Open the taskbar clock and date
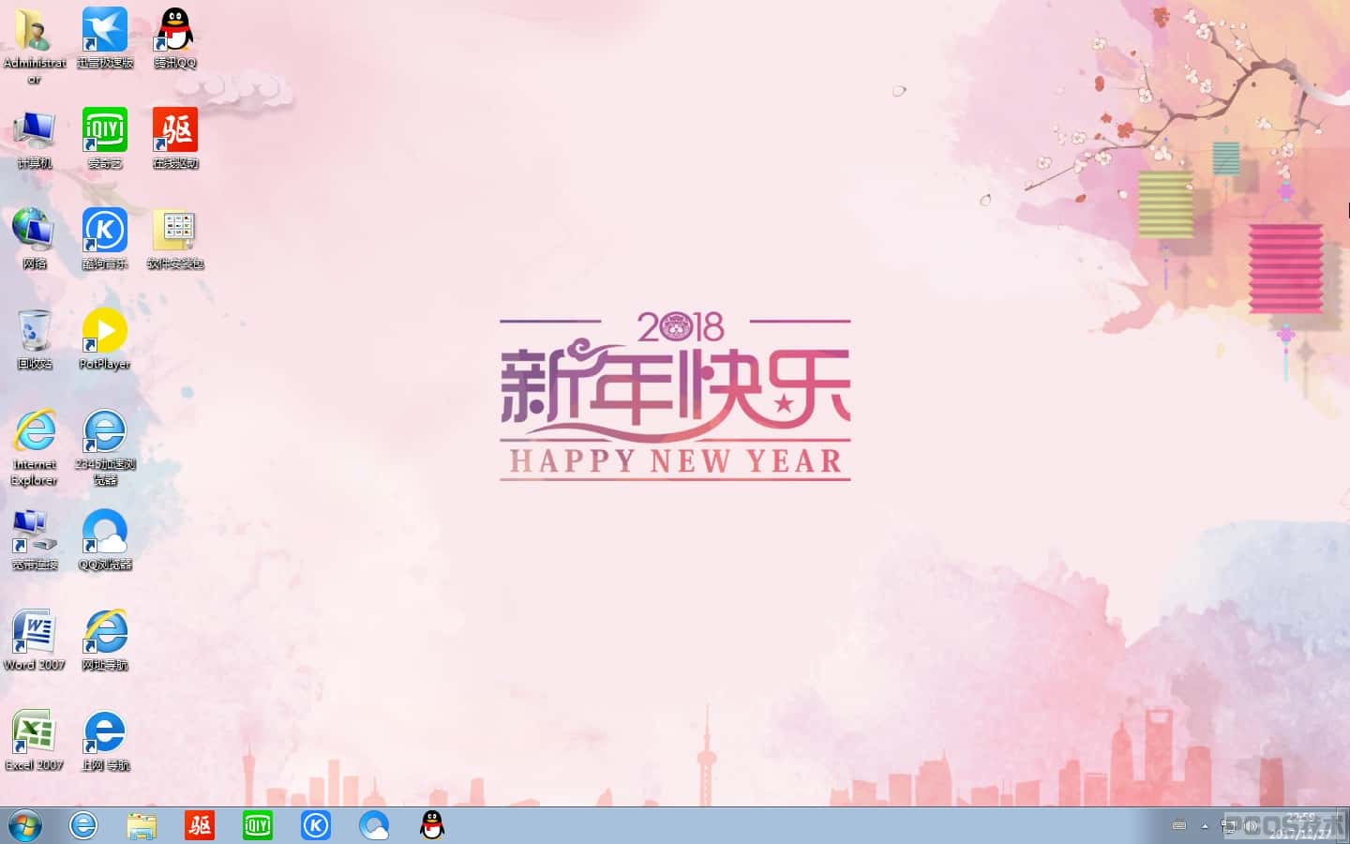 (x=1300, y=825)
